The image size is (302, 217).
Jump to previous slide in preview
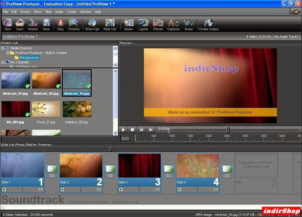(141, 130)
